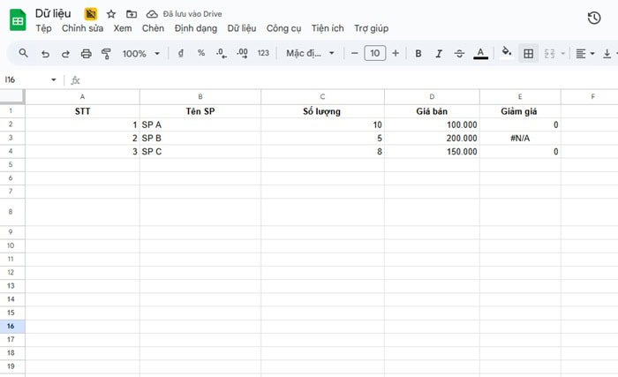This screenshot has width=618, height=377.
Task: Toggle italic formatting
Action: (439, 54)
